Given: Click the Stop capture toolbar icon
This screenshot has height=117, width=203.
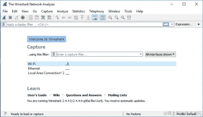Looking at the screenshot, I should pyautogui.click(x=10, y=18).
